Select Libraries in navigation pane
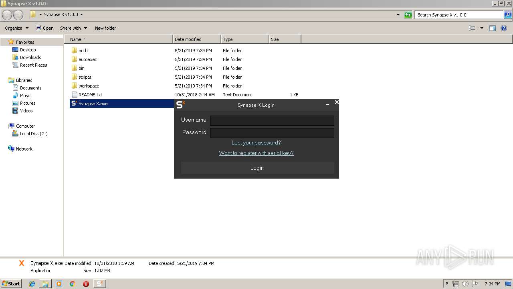This screenshot has height=289, width=513. coord(24,80)
